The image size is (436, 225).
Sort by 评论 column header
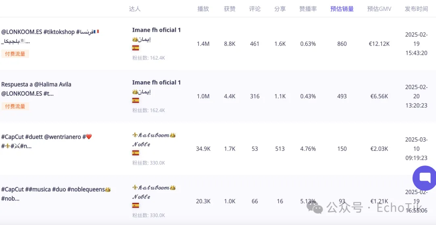point(255,9)
